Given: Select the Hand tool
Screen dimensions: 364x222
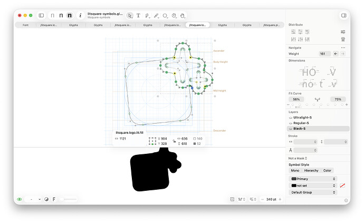Looking at the screenshot, I should [x=183, y=15].
